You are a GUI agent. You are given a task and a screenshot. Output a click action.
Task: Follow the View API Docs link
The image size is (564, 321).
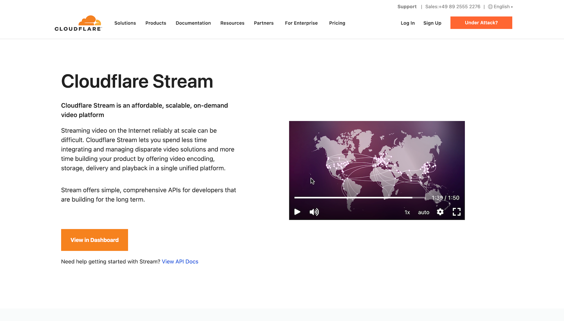point(180,261)
